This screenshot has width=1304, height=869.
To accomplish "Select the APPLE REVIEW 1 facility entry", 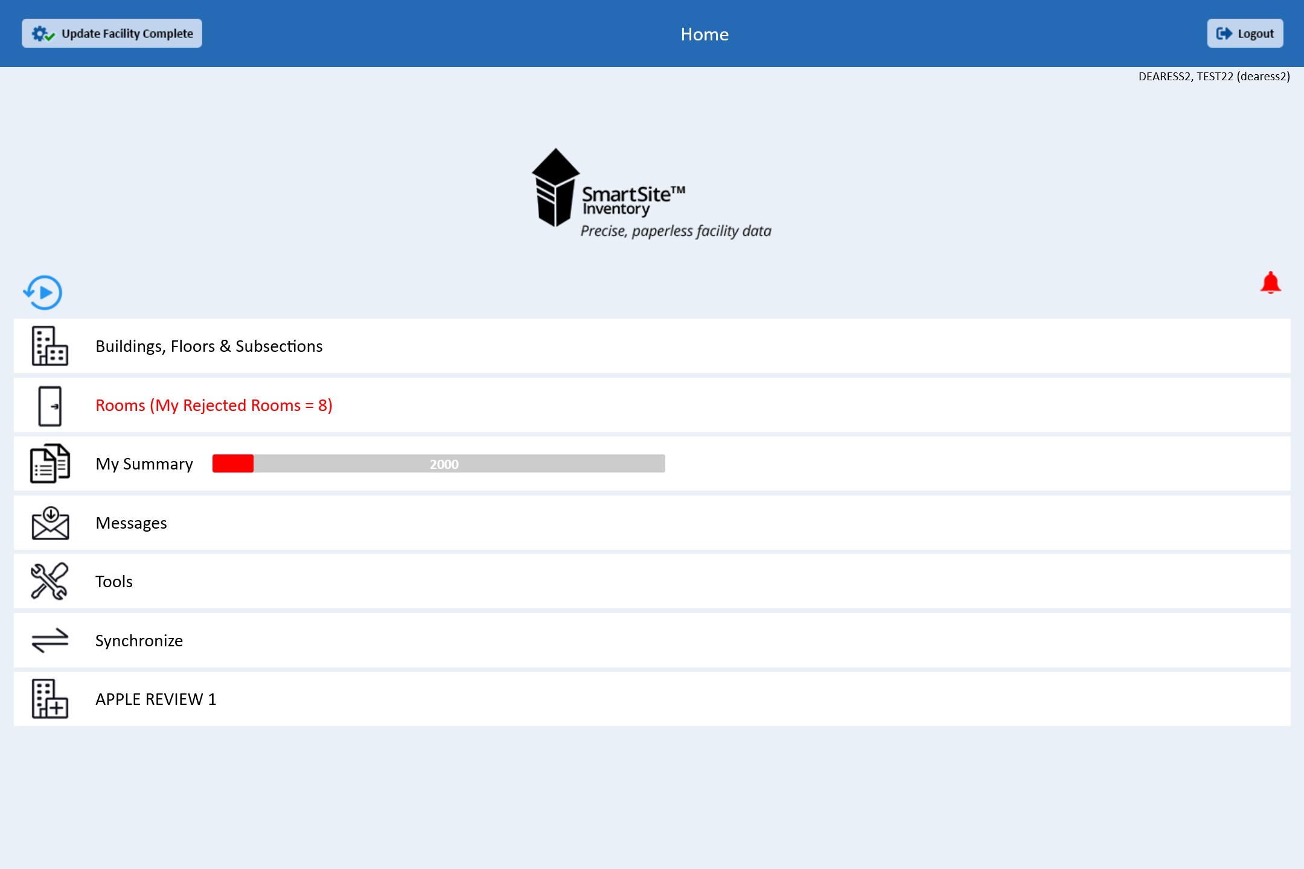I will (156, 699).
